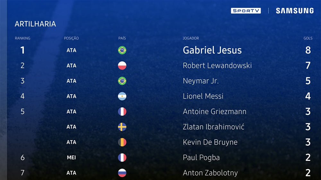Click the Russia flag beside Anton Zabolotny

coord(122,173)
